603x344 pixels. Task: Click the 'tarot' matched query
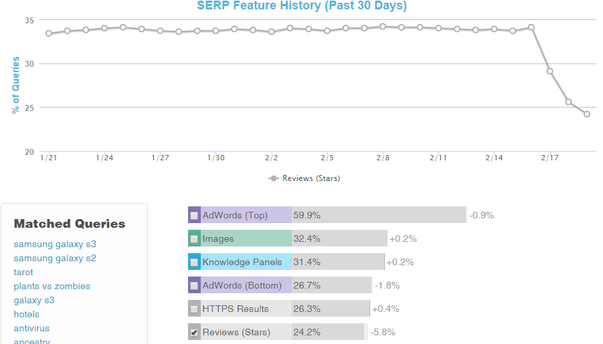23,273
